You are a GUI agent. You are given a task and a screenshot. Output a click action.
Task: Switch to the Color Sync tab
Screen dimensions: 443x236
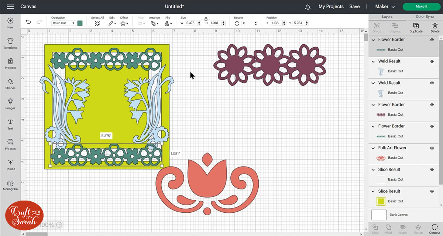pyautogui.click(x=425, y=17)
